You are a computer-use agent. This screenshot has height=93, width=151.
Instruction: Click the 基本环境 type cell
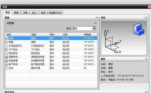tap(36, 68)
